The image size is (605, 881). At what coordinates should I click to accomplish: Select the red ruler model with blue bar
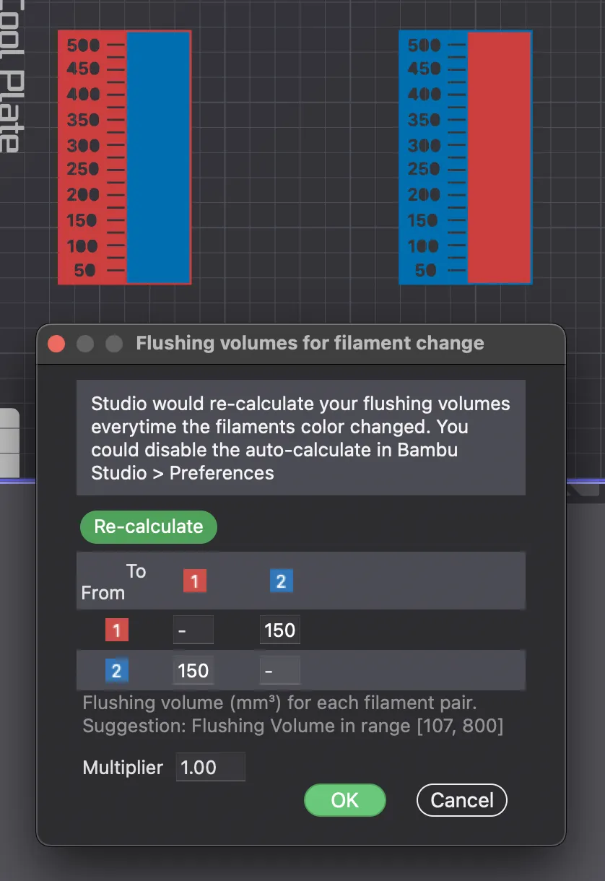click(125, 157)
